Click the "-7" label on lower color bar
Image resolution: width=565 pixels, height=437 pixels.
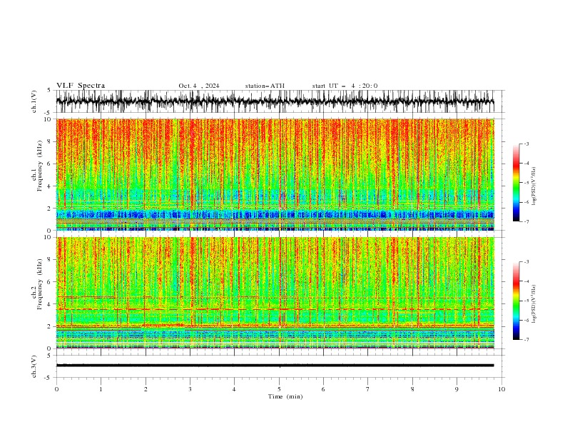[x=526, y=339]
